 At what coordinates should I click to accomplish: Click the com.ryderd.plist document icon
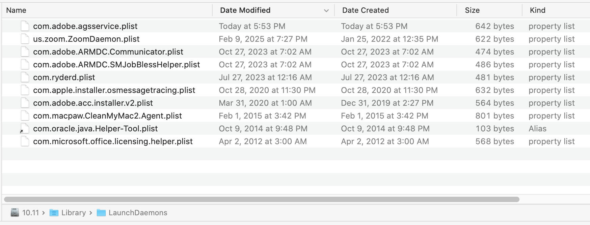[x=25, y=77]
